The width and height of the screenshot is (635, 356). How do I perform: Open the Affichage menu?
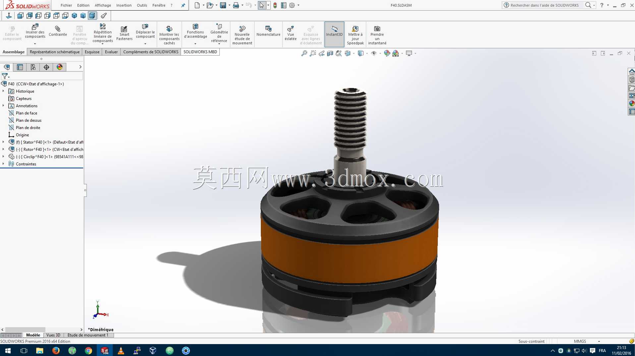tap(103, 5)
